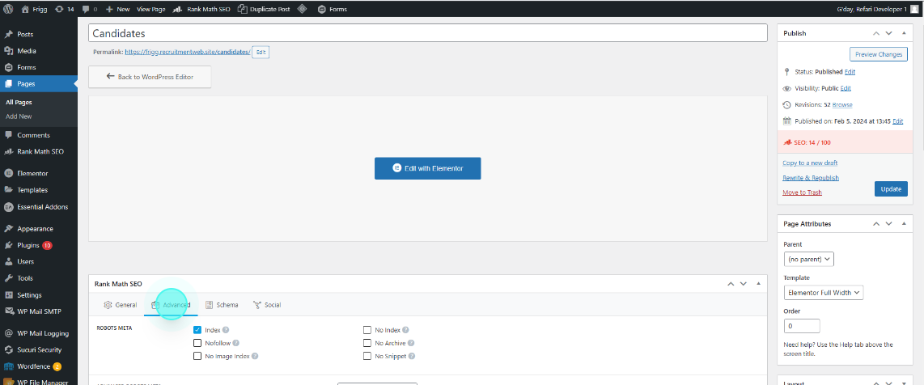Click the permalink Edit button
924x385 pixels.
click(261, 53)
